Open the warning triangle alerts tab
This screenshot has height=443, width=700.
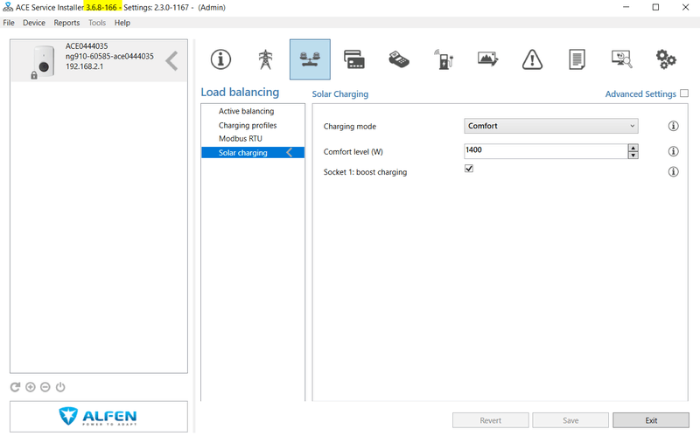point(532,59)
